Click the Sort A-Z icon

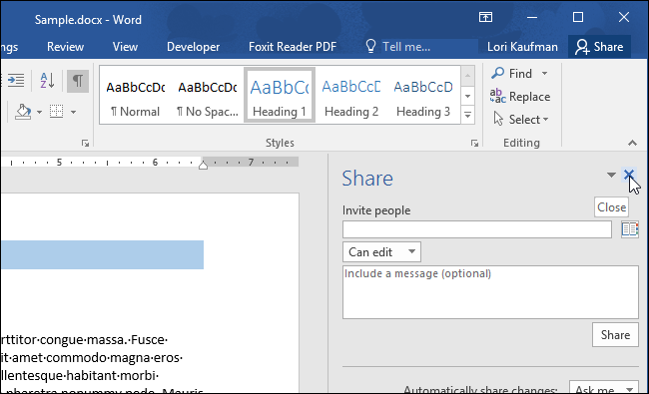(47, 80)
